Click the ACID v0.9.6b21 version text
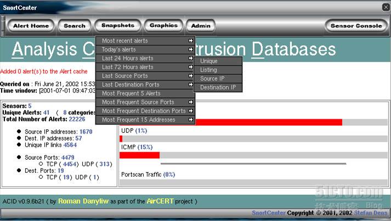391x221 pixels. [23, 201]
